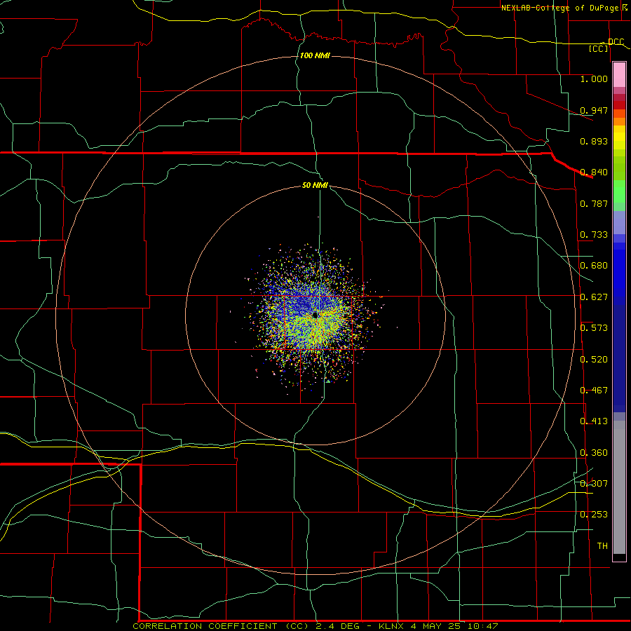The image size is (631, 631).
Task: Click the CORRELATION COEFFICIENT caption text
Action: [x=205, y=626]
